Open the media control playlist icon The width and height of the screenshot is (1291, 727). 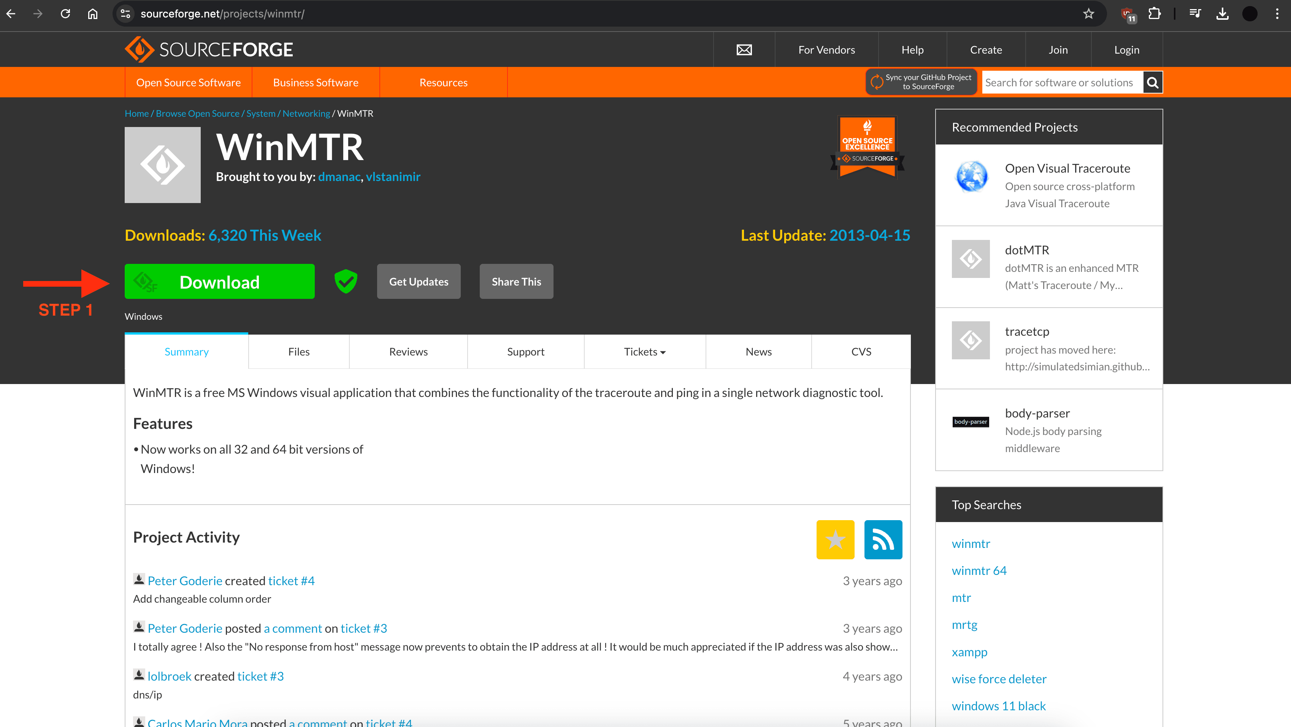[x=1195, y=14]
